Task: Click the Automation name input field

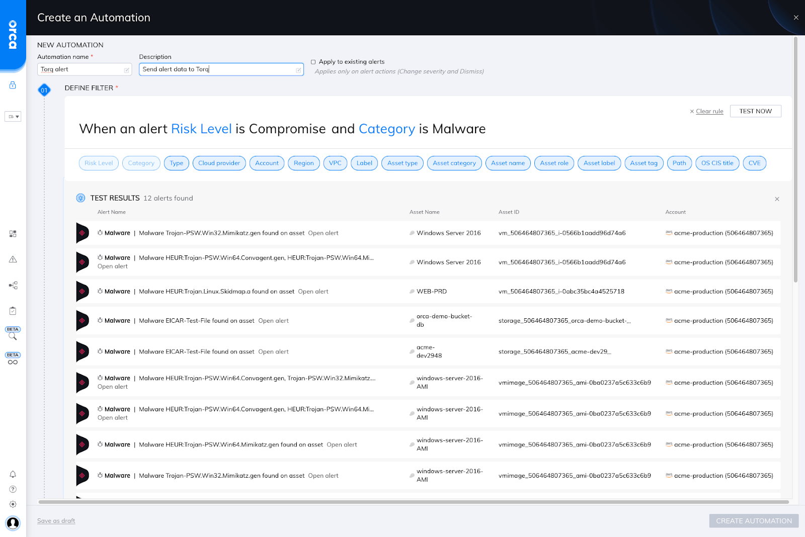Action: click(x=82, y=69)
